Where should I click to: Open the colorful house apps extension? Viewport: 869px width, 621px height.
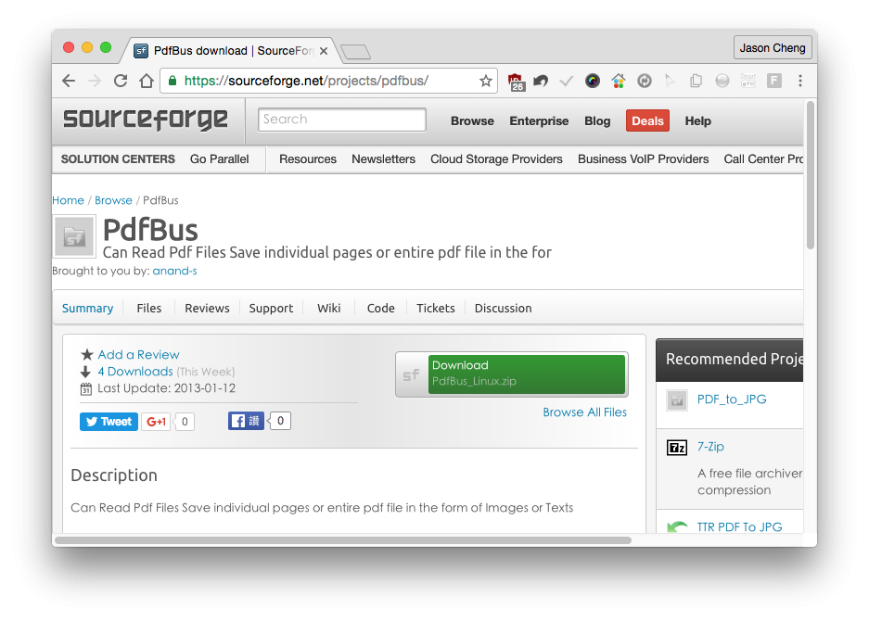point(618,82)
